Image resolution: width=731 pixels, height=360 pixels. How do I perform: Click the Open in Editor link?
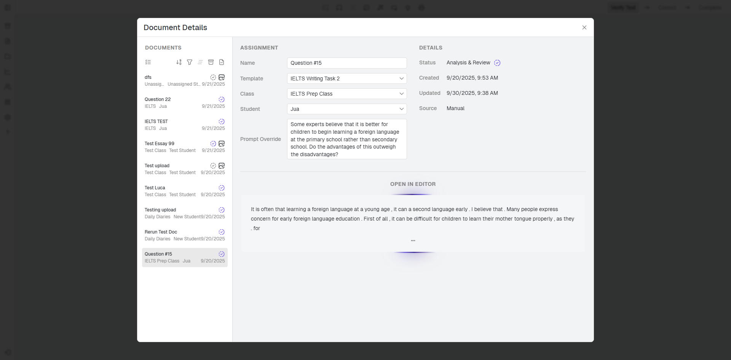coord(413,184)
